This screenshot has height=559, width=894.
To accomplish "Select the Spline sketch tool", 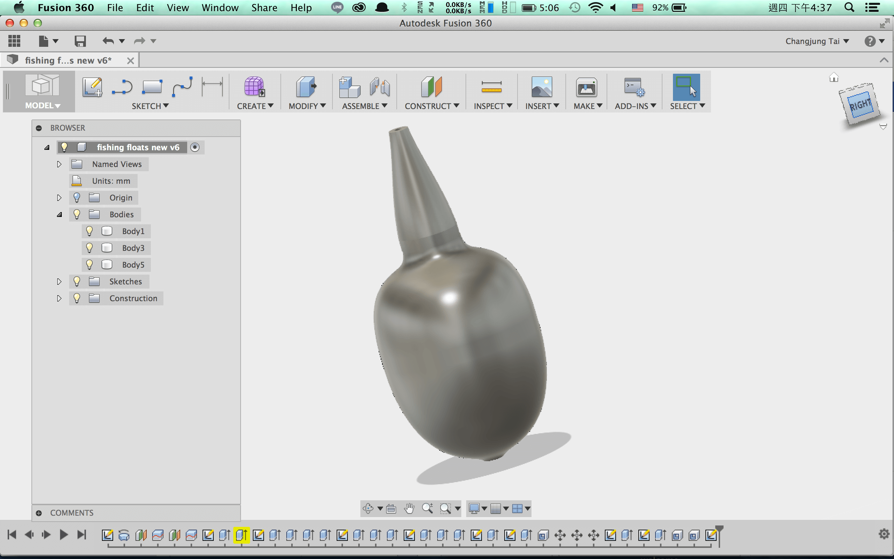I will pos(182,87).
